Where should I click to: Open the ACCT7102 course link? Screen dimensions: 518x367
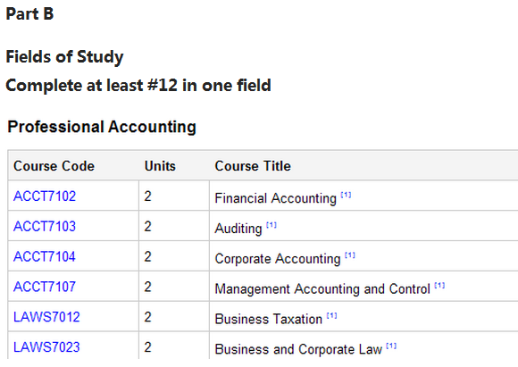(x=45, y=196)
